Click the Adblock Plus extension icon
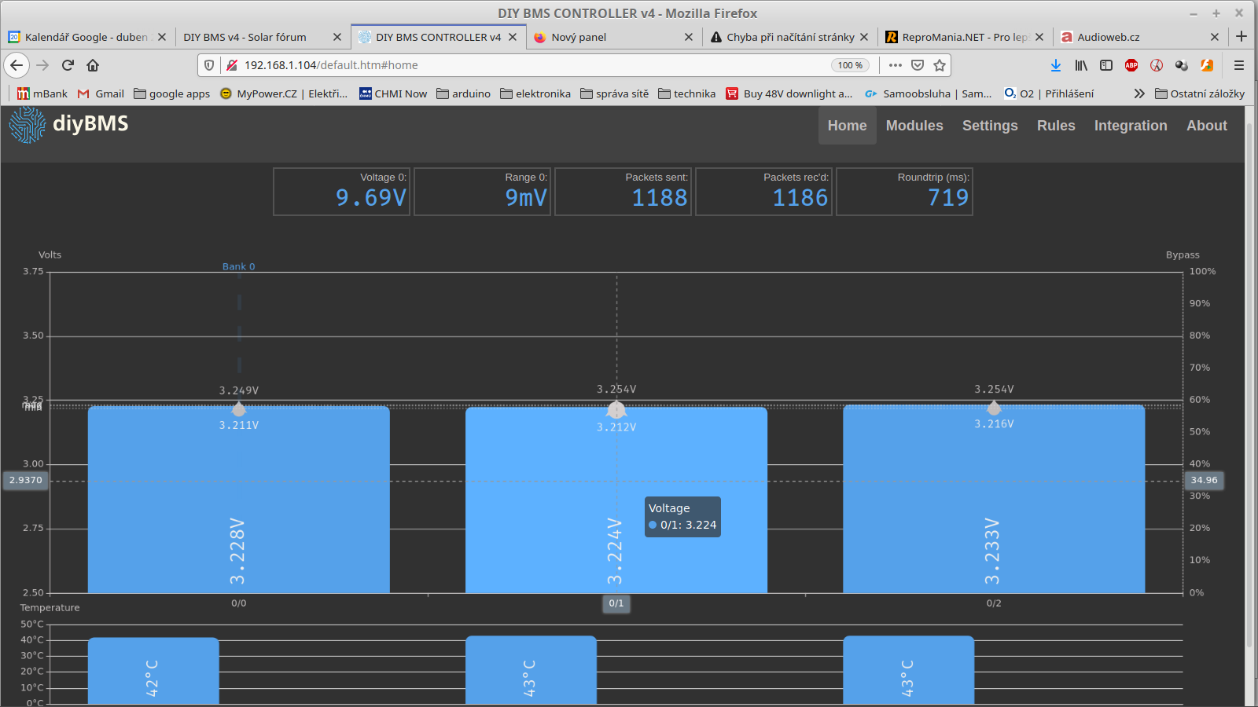1258x707 pixels. click(x=1131, y=65)
